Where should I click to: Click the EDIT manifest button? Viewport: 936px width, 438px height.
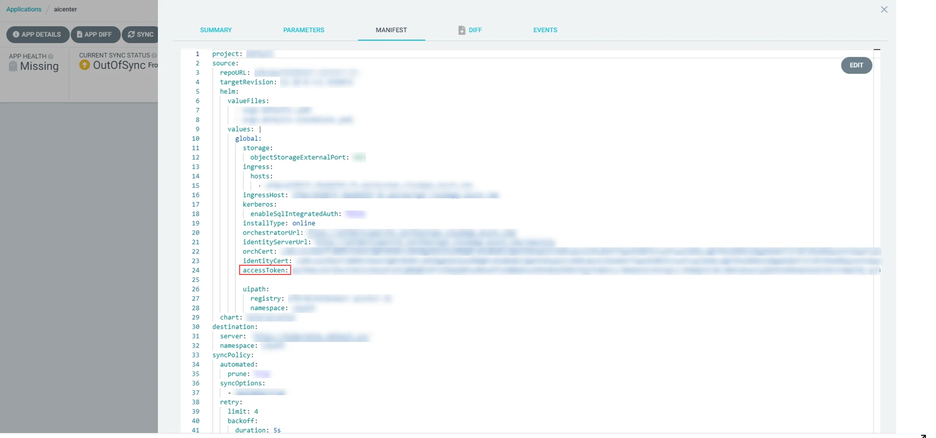click(x=856, y=65)
